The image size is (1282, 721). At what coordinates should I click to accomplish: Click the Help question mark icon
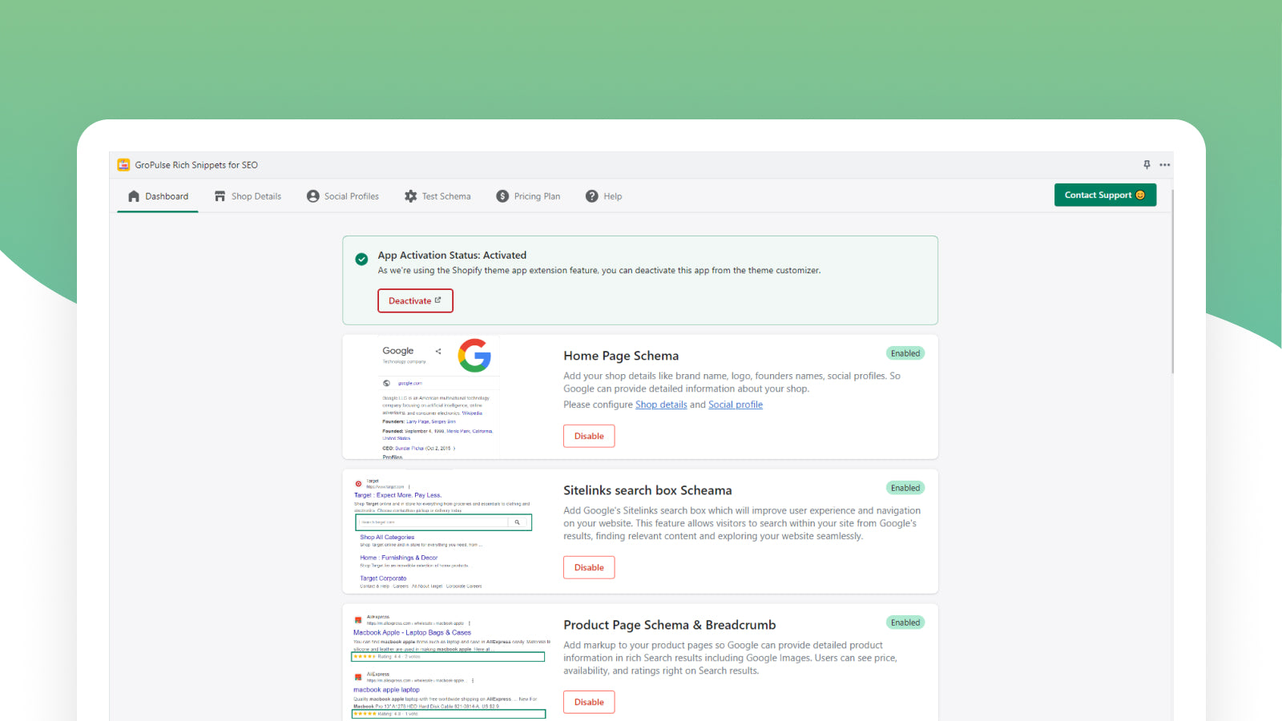(x=592, y=196)
